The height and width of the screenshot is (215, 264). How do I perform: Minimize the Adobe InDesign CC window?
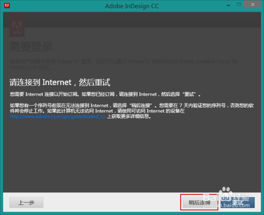coord(229,5)
